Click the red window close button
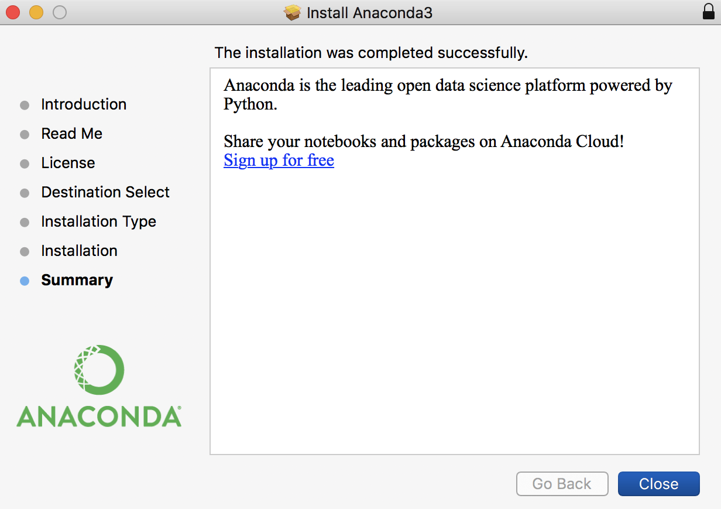Screen dimensions: 721x509 pos(13,12)
